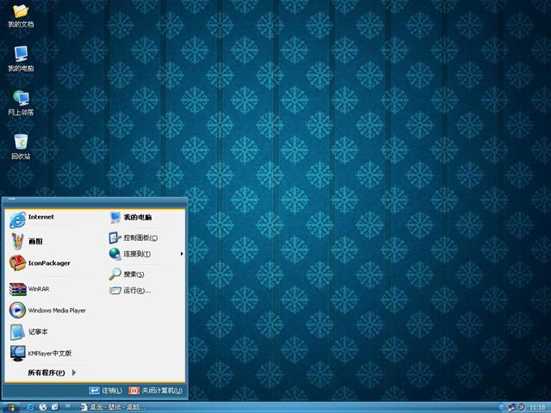Launch KMPlayer中文版
This screenshot has height=413, width=551.
click(49, 354)
